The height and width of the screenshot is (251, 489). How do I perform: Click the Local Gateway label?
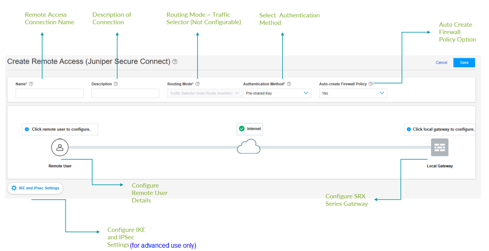coord(440,166)
